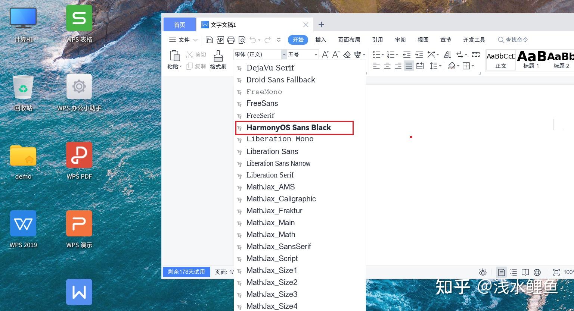Click the Distributed alignment icon
The width and height of the screenshot is (574, 311).
tap(420, 66)
